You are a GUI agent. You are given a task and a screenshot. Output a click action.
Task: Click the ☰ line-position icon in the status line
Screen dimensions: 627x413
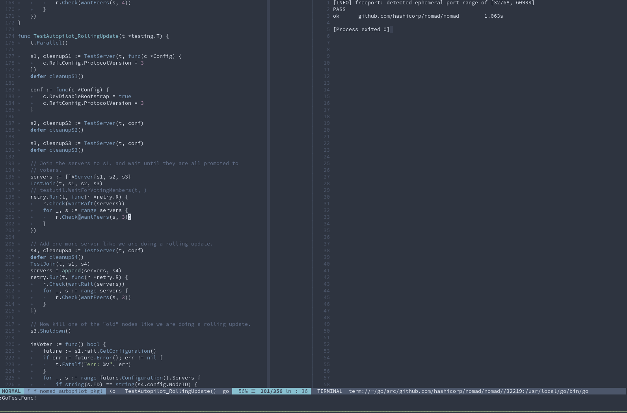pyautogui.click(x=253, y=391)
